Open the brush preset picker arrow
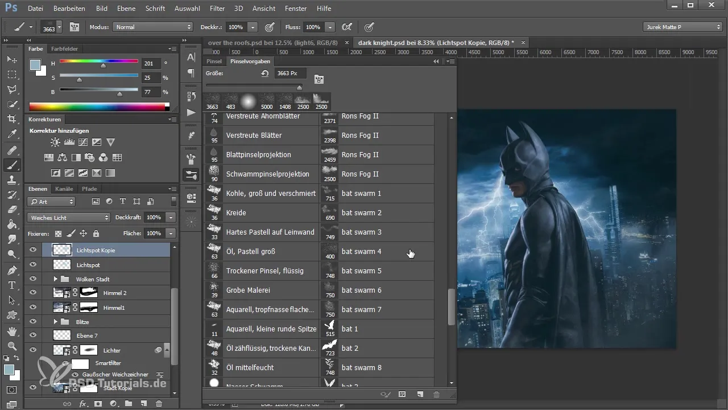 59,27
